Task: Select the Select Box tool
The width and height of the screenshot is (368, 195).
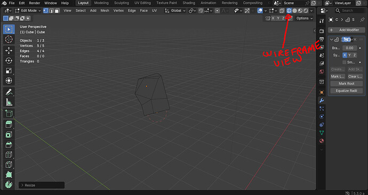Action: [9, 29]
